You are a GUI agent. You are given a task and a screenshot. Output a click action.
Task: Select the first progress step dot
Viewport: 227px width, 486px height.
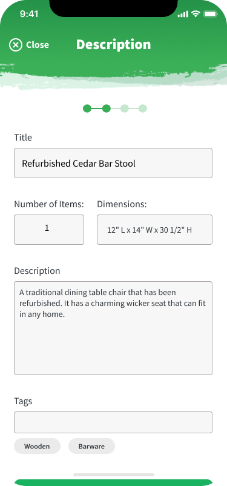tap(87, 108)
